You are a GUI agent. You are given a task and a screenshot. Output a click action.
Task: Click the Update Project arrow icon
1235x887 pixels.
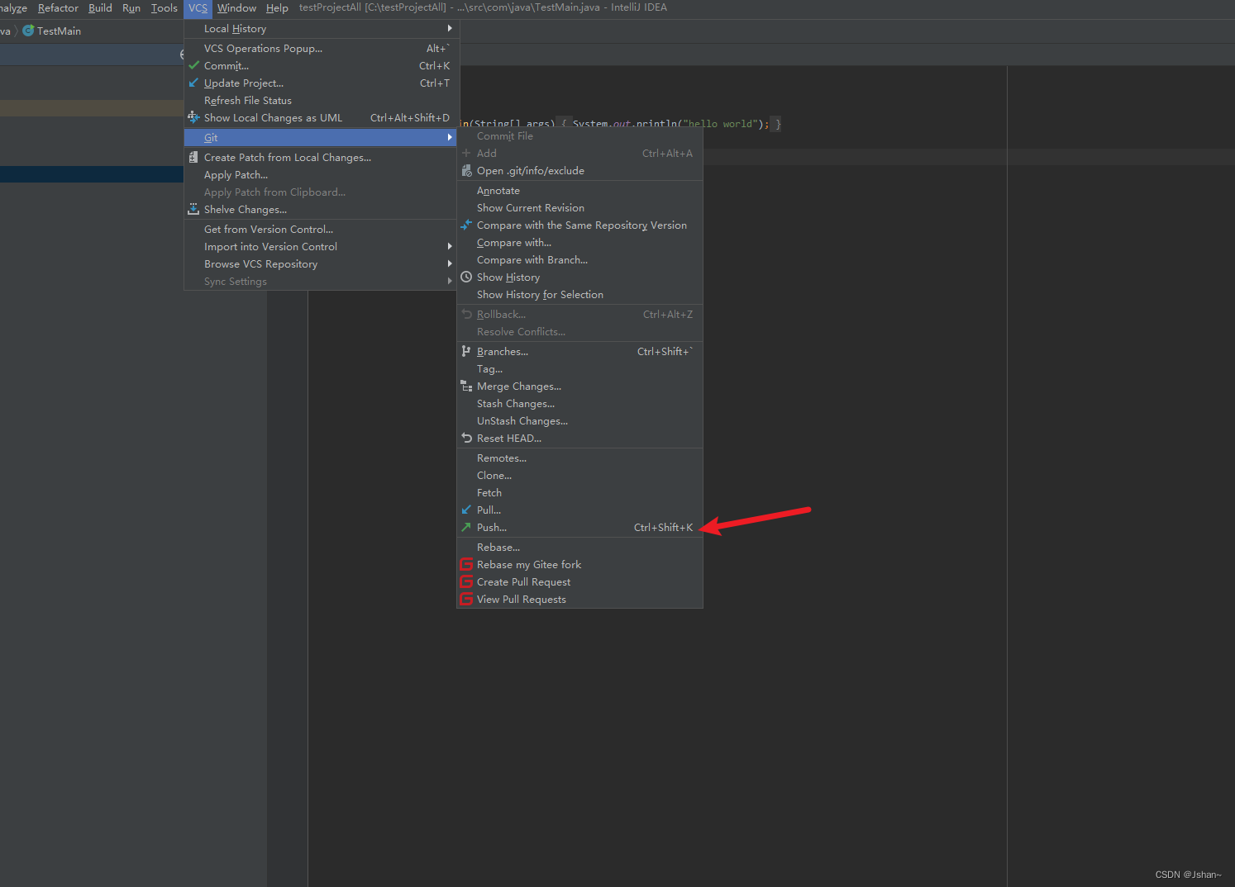point(193,83)
